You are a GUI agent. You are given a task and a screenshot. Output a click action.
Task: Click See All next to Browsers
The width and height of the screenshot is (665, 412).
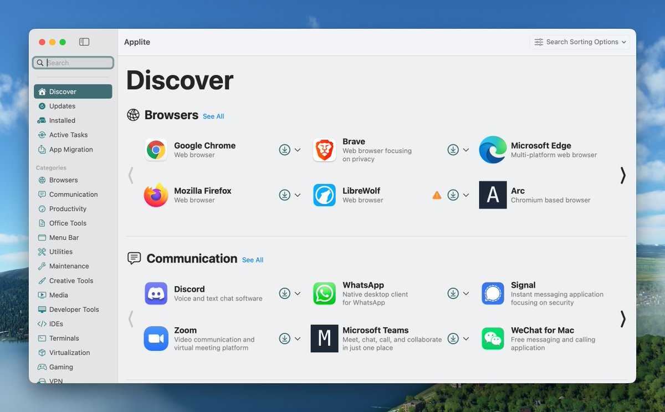coord(213,116)
